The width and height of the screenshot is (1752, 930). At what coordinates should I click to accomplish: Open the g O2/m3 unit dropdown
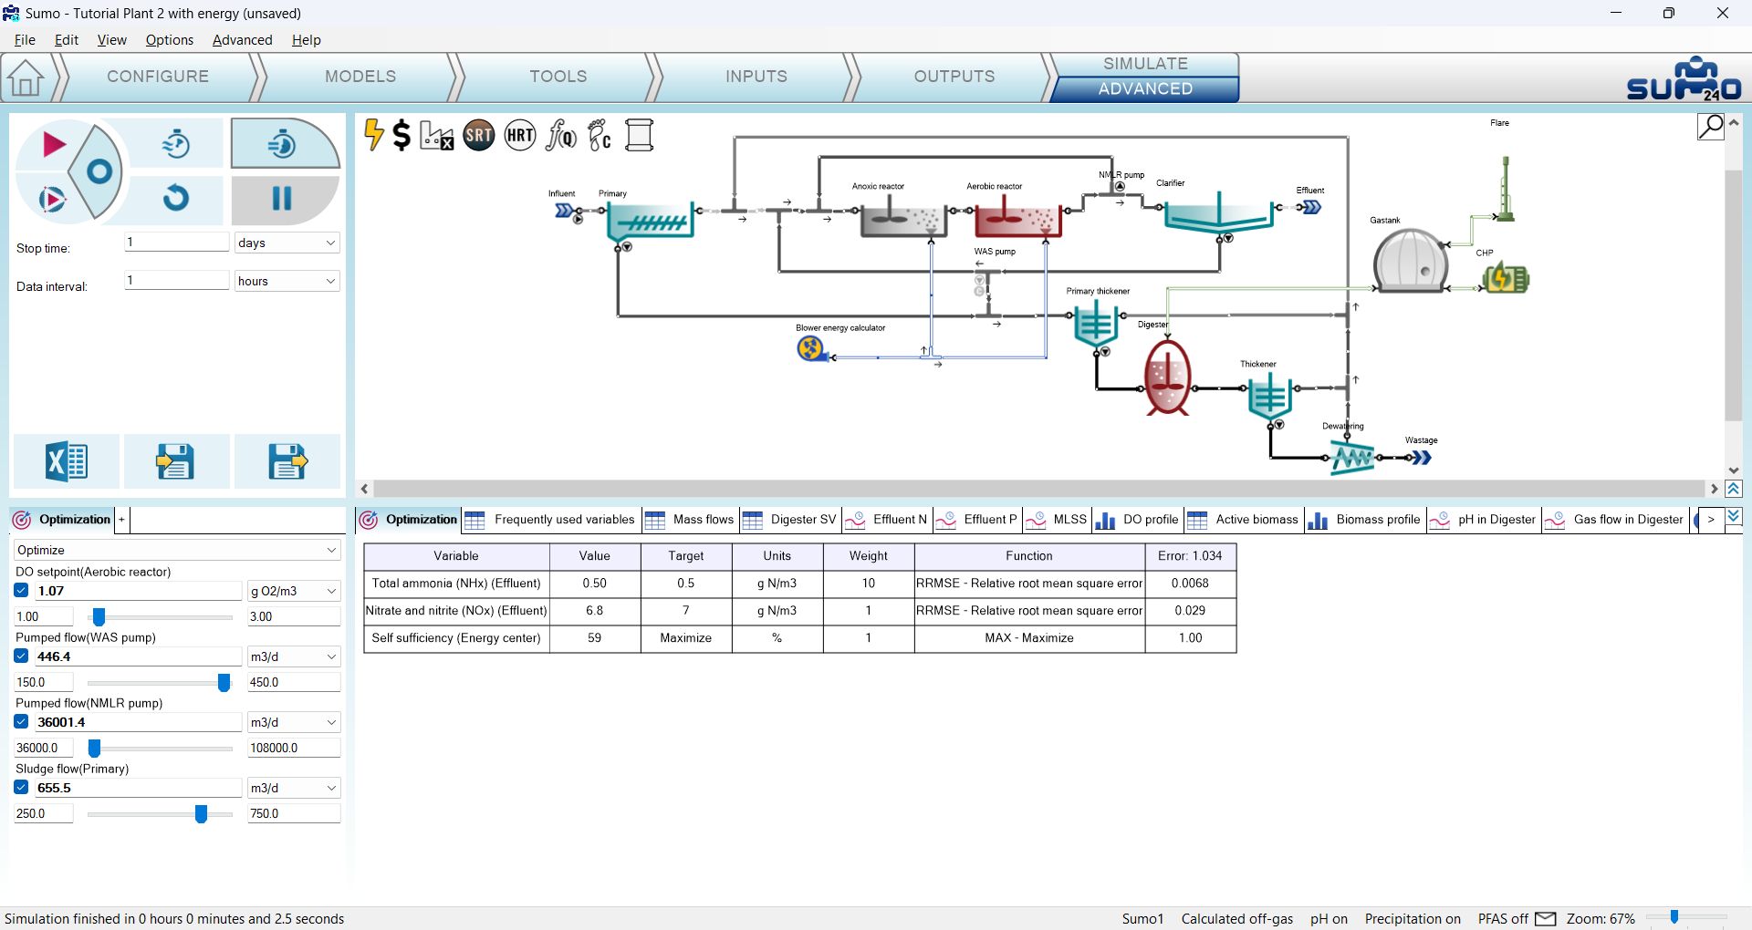tap(294, 591)
